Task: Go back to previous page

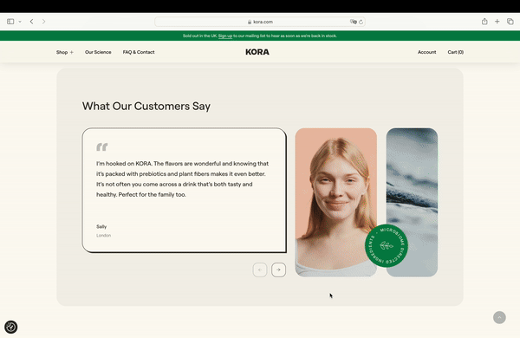Action: click(x=31, y=22)
